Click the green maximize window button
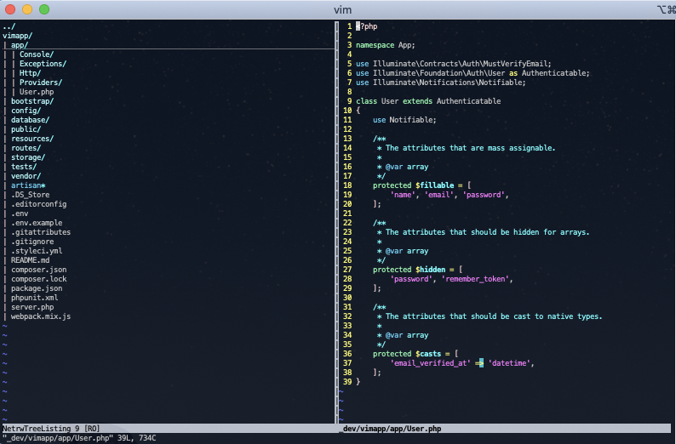Screen dimensions: 676x444 [44, 9]
